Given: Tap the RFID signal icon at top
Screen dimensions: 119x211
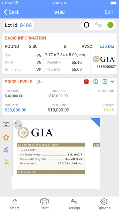Looking at the screenshot, I should tap(98, 25).
